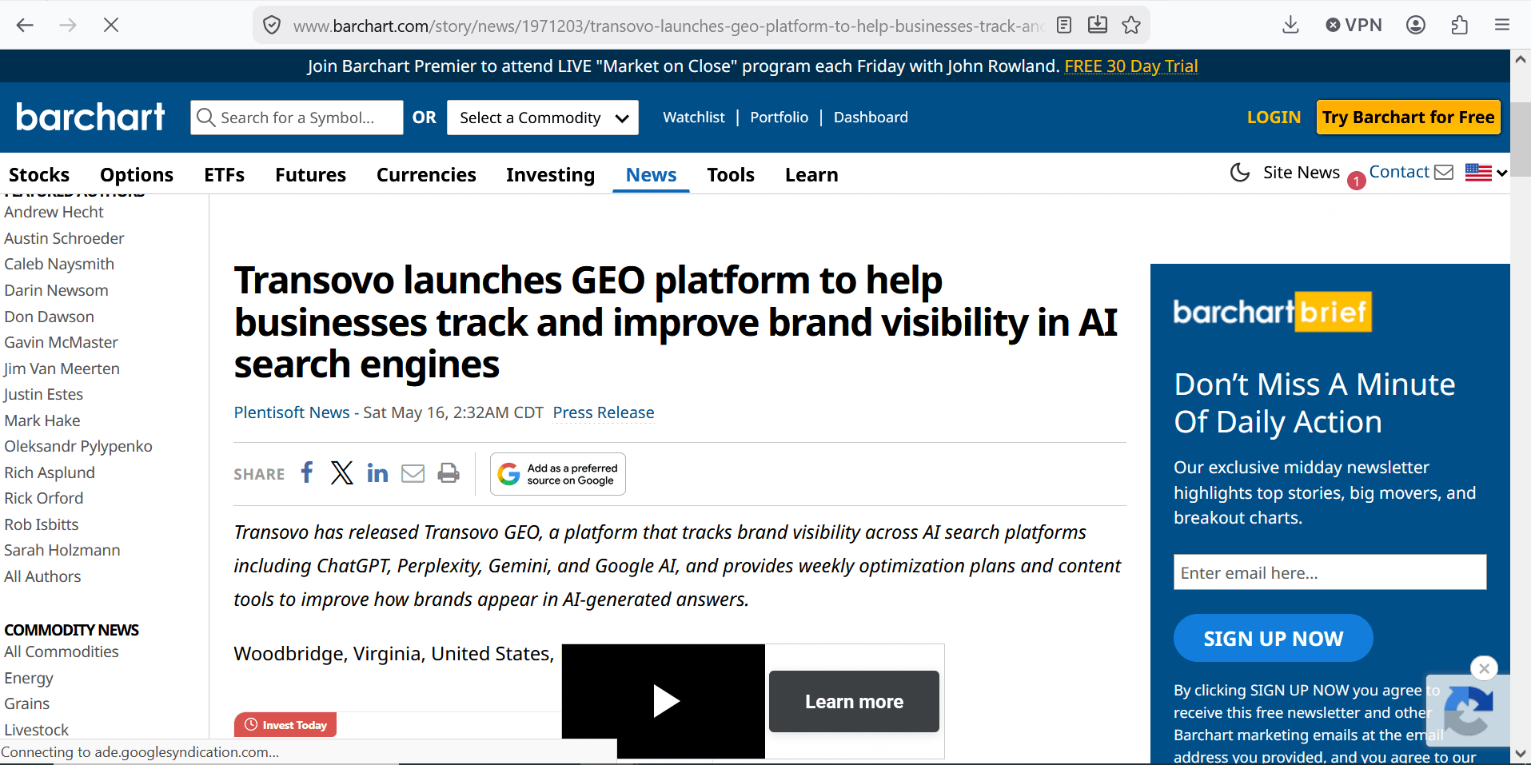The width and height of the screenshot is (1531, 765).
Task: Go back to the previous page
Action: [25, 26]
